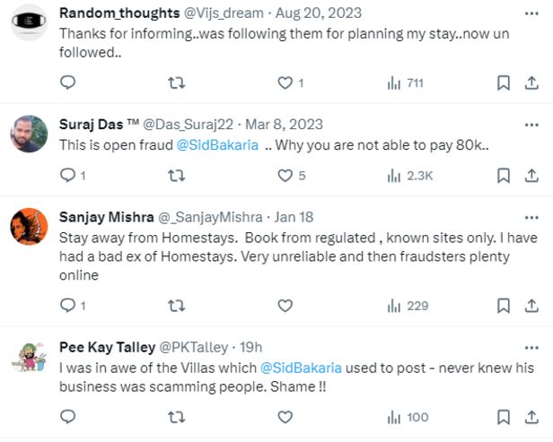The image size is (553, 442).
Task: Share Pee Kay Talley's tweet
Action: coord(530,417)
